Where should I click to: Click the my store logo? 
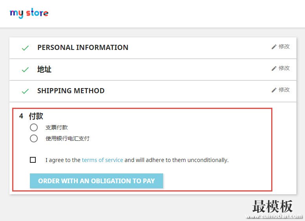(x=29, y=13)
